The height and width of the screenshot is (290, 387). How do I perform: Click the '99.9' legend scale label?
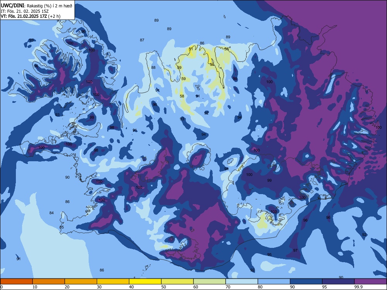click(x=358, y=287)
